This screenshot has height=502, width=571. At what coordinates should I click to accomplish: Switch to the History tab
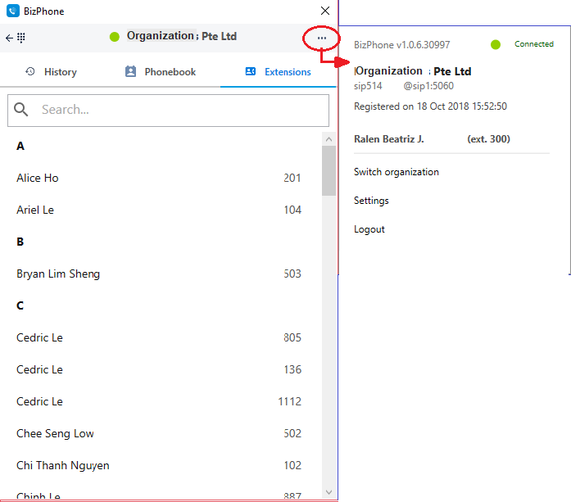click(51, 72)
